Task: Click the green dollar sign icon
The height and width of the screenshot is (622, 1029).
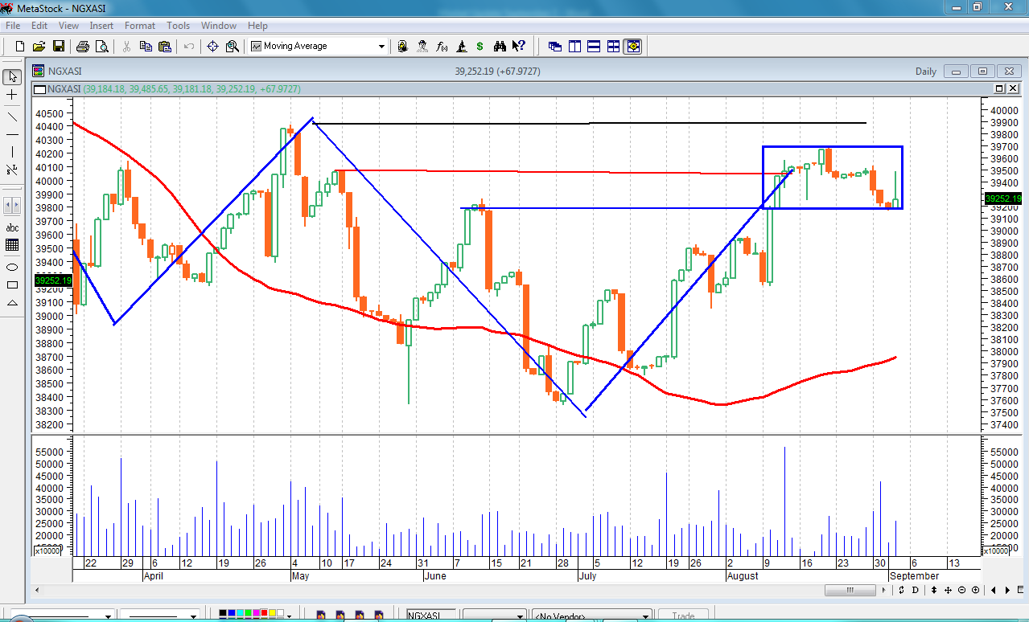Action: point(480,47)
